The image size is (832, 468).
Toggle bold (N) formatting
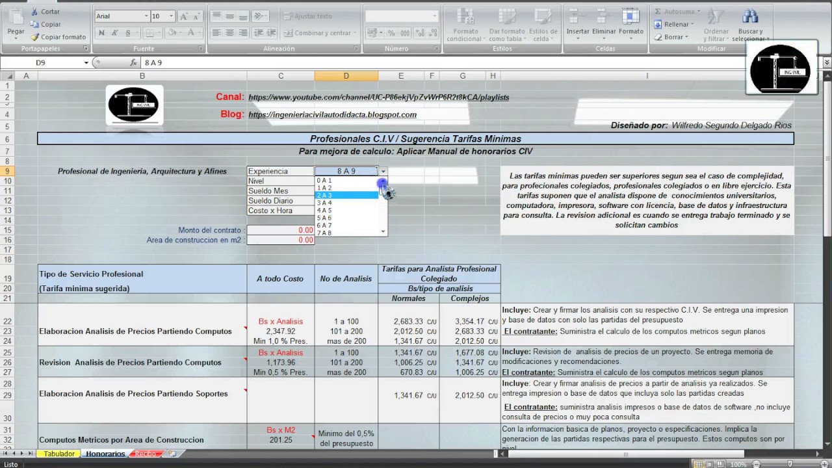click(101, 32)
